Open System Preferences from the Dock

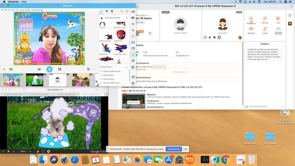tap(179, 160)
